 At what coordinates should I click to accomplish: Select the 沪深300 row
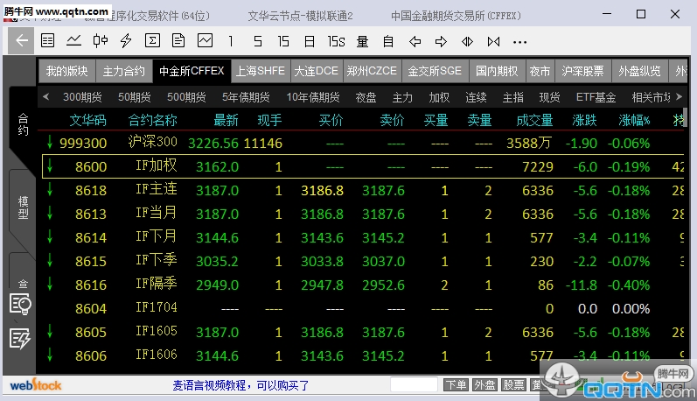(x=362, y=143)
